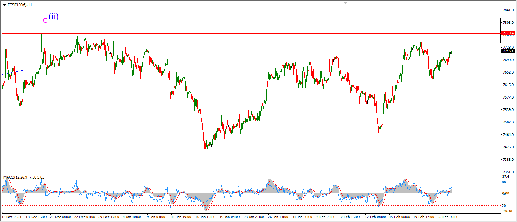The width and height of the screenshot is (517, 222).
Task: Click the black vertical bar on price scale
Action: (501, 25)
